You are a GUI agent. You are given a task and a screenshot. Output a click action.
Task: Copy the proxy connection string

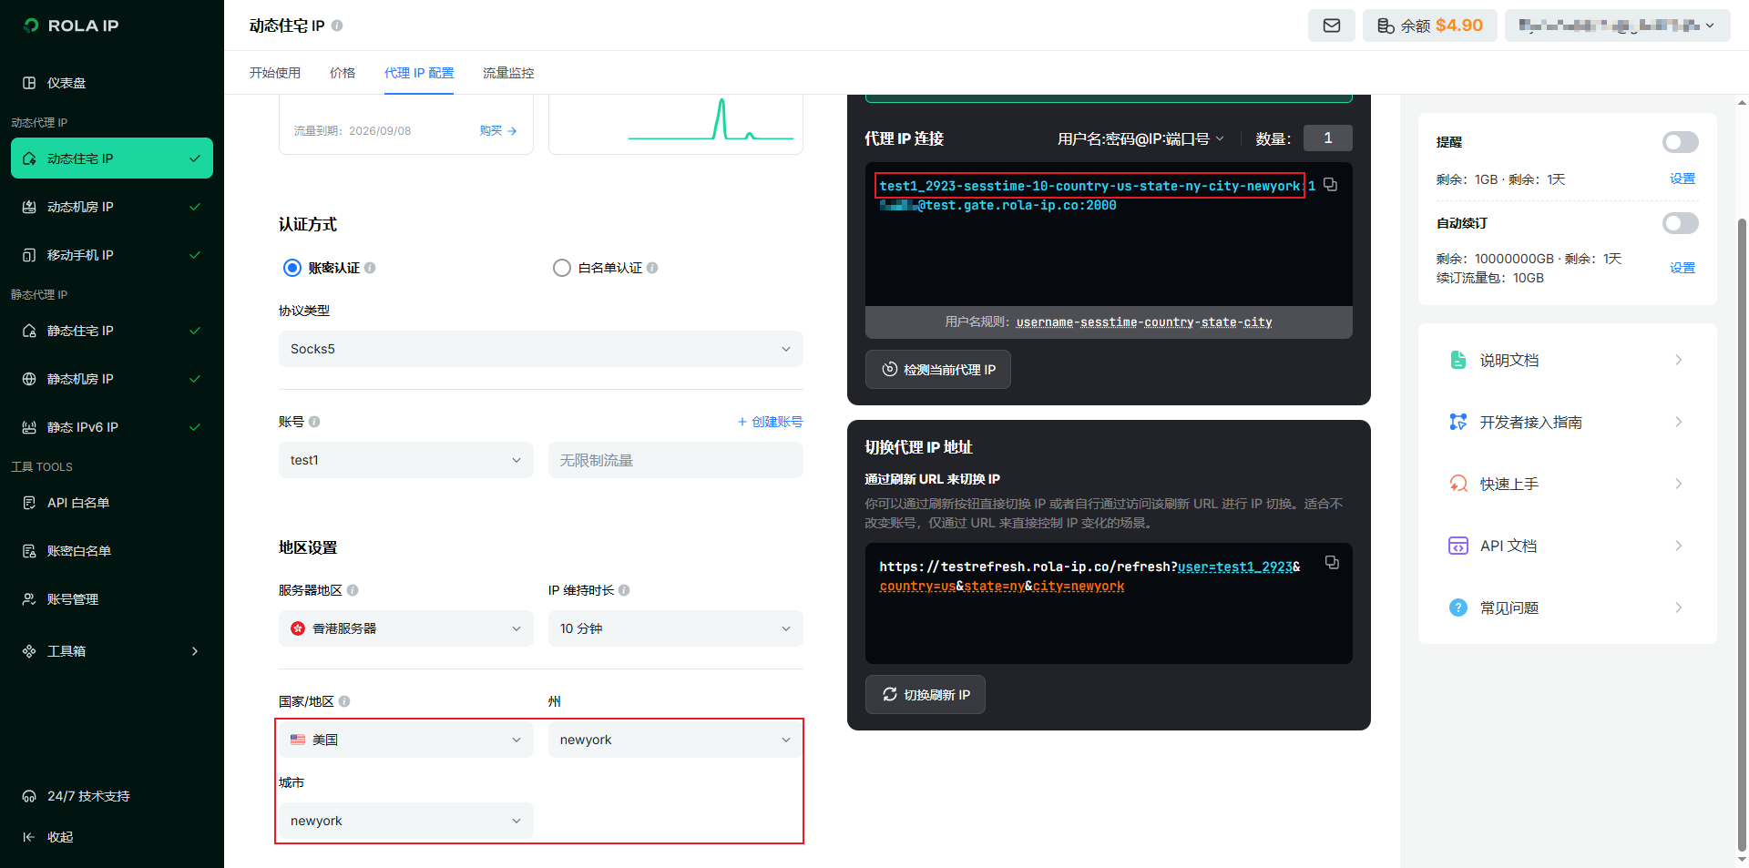click(1330, 185)
